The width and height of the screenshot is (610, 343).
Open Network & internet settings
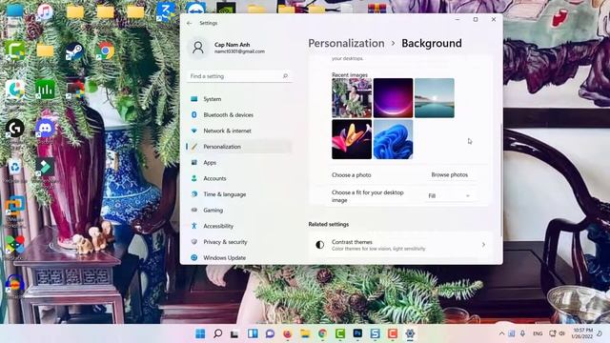click(239, 131)
